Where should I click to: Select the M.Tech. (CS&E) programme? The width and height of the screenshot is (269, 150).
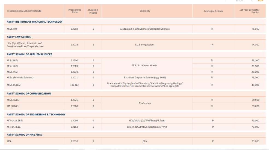pos(15,121)
